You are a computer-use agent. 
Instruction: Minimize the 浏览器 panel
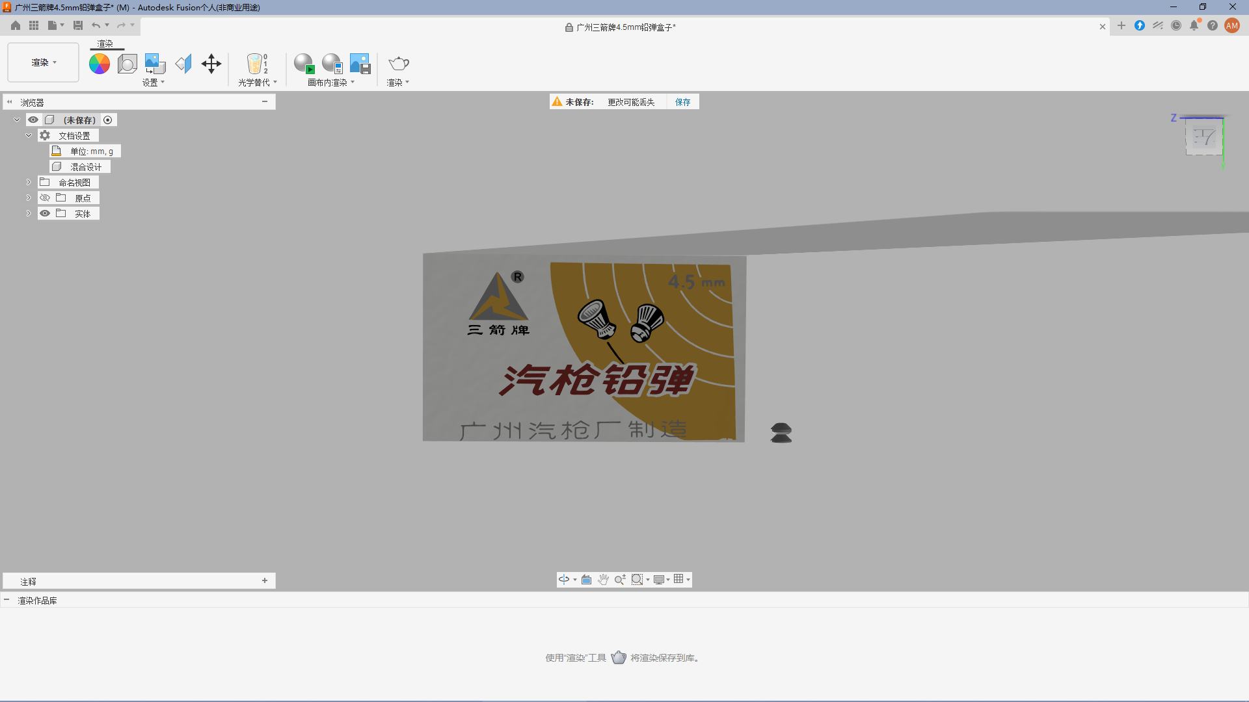265,101
